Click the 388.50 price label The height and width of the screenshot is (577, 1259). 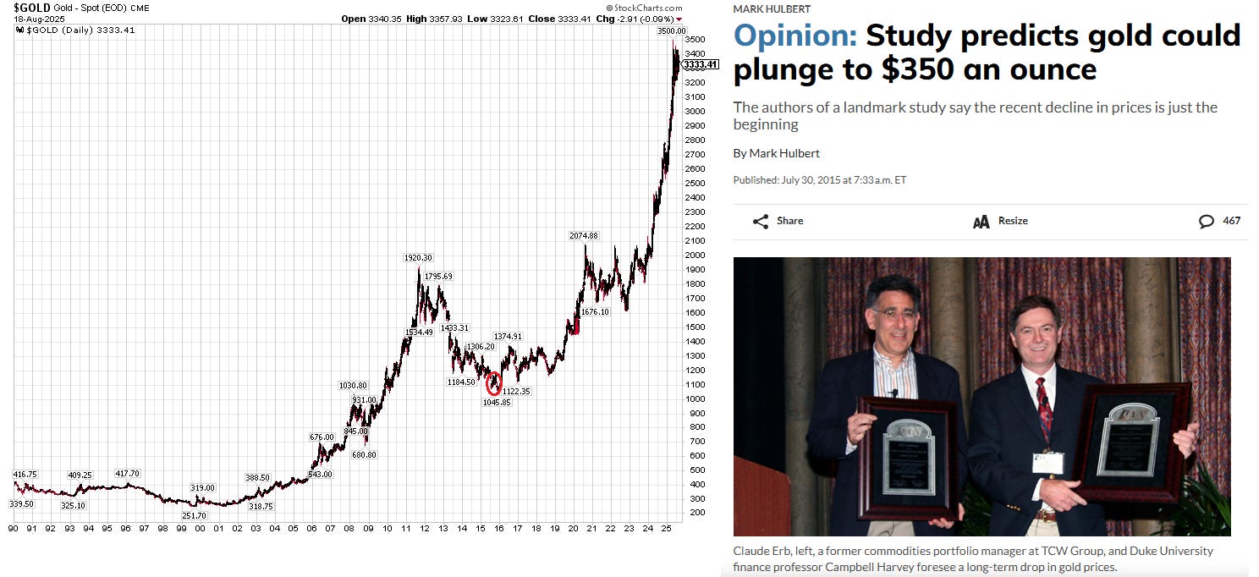click(257, 478)
